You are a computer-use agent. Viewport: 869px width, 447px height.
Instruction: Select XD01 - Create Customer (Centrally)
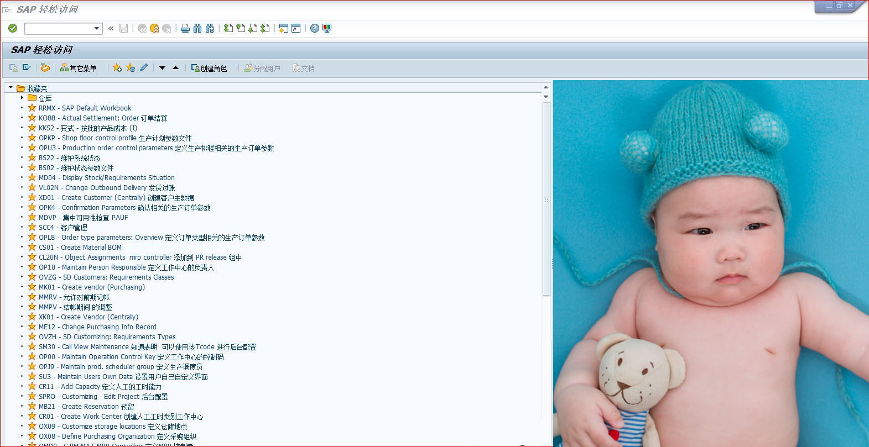(116, 197)
